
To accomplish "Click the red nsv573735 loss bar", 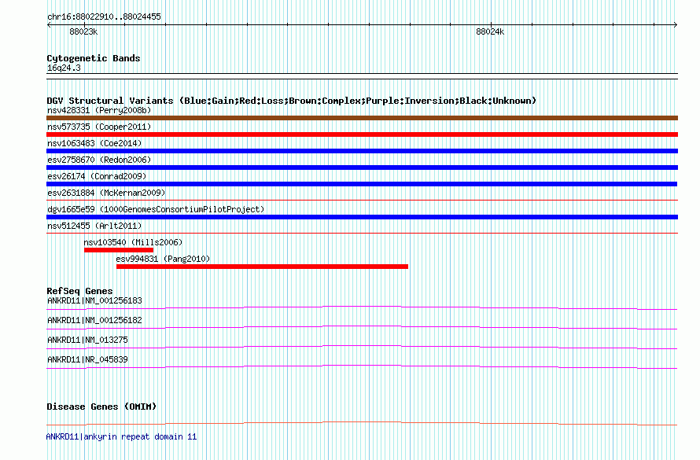I will click(362, 134).
